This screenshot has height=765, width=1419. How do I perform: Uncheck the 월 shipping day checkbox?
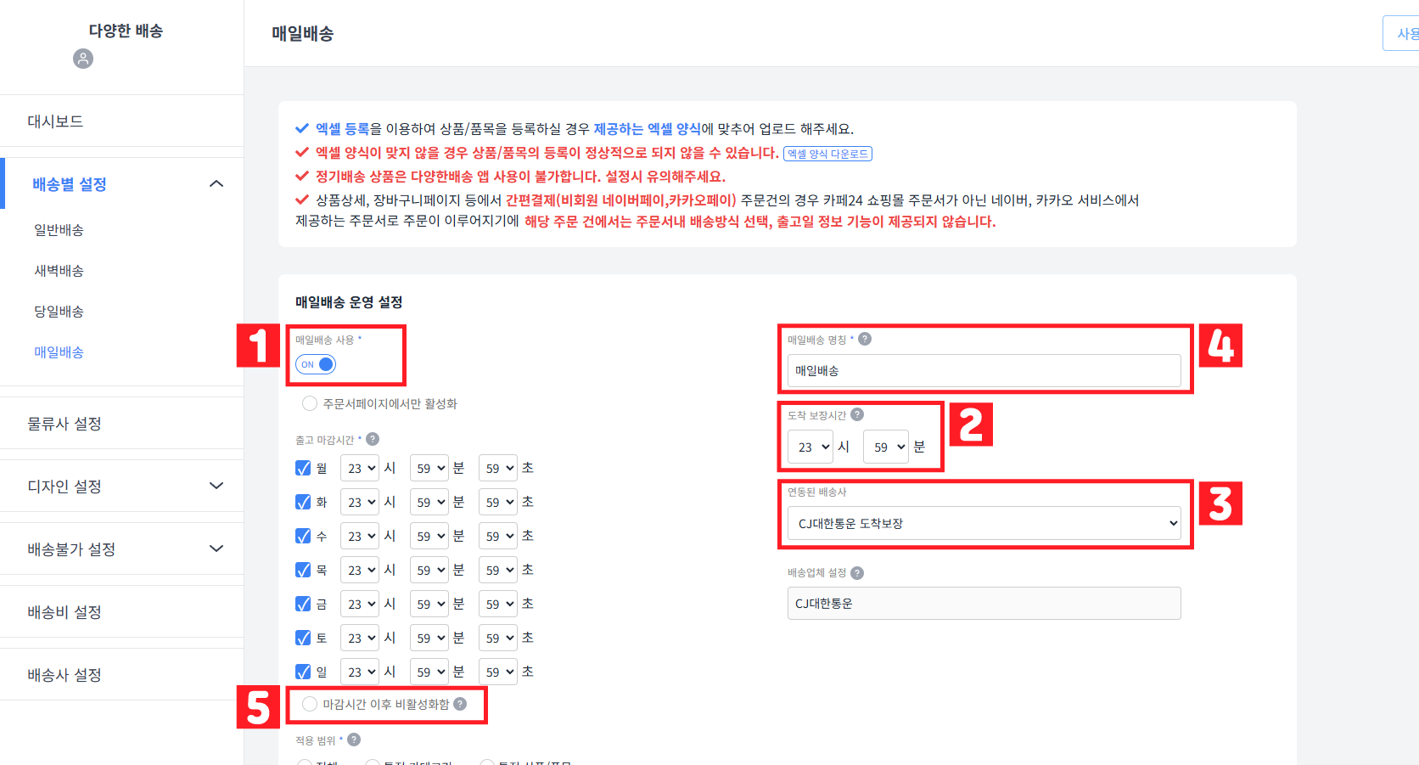(303, 467)
